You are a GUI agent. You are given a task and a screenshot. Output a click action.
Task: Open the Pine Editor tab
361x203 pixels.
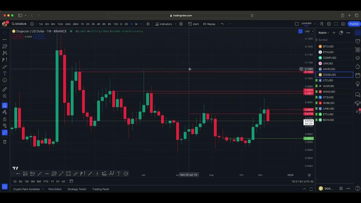coord(55,189)
